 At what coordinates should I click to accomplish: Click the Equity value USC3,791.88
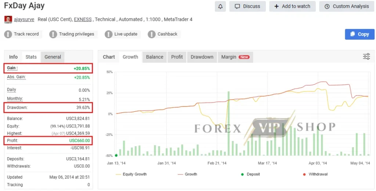click(x=78, y=126)
